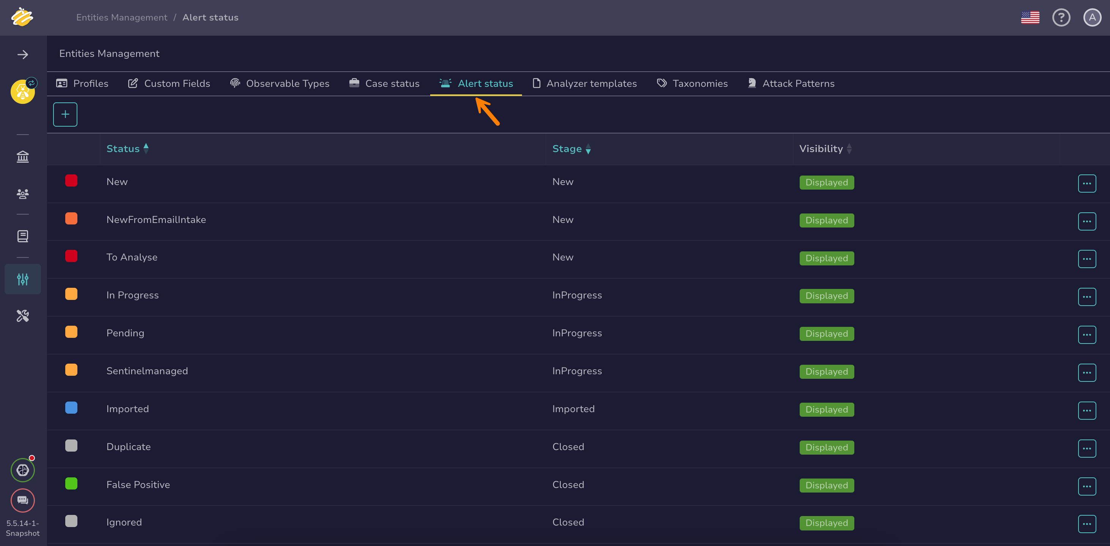Open the knowledge base book icon
Viewport: 1110px width, 546px height.
[x=22, y=236]
